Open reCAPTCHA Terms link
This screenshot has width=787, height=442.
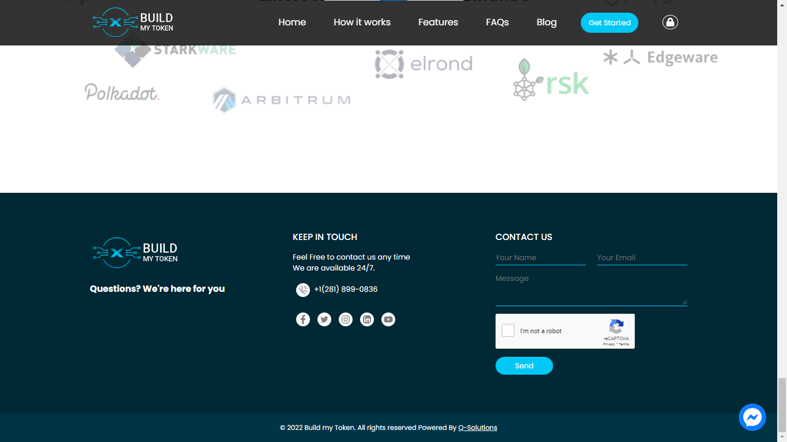[x=624, y=344]
